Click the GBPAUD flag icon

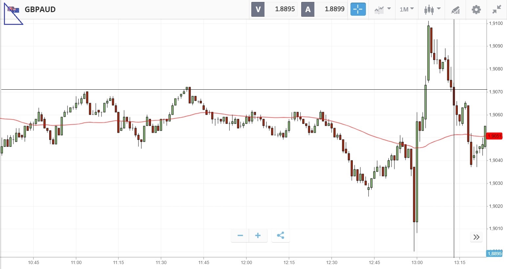(14, 9)
